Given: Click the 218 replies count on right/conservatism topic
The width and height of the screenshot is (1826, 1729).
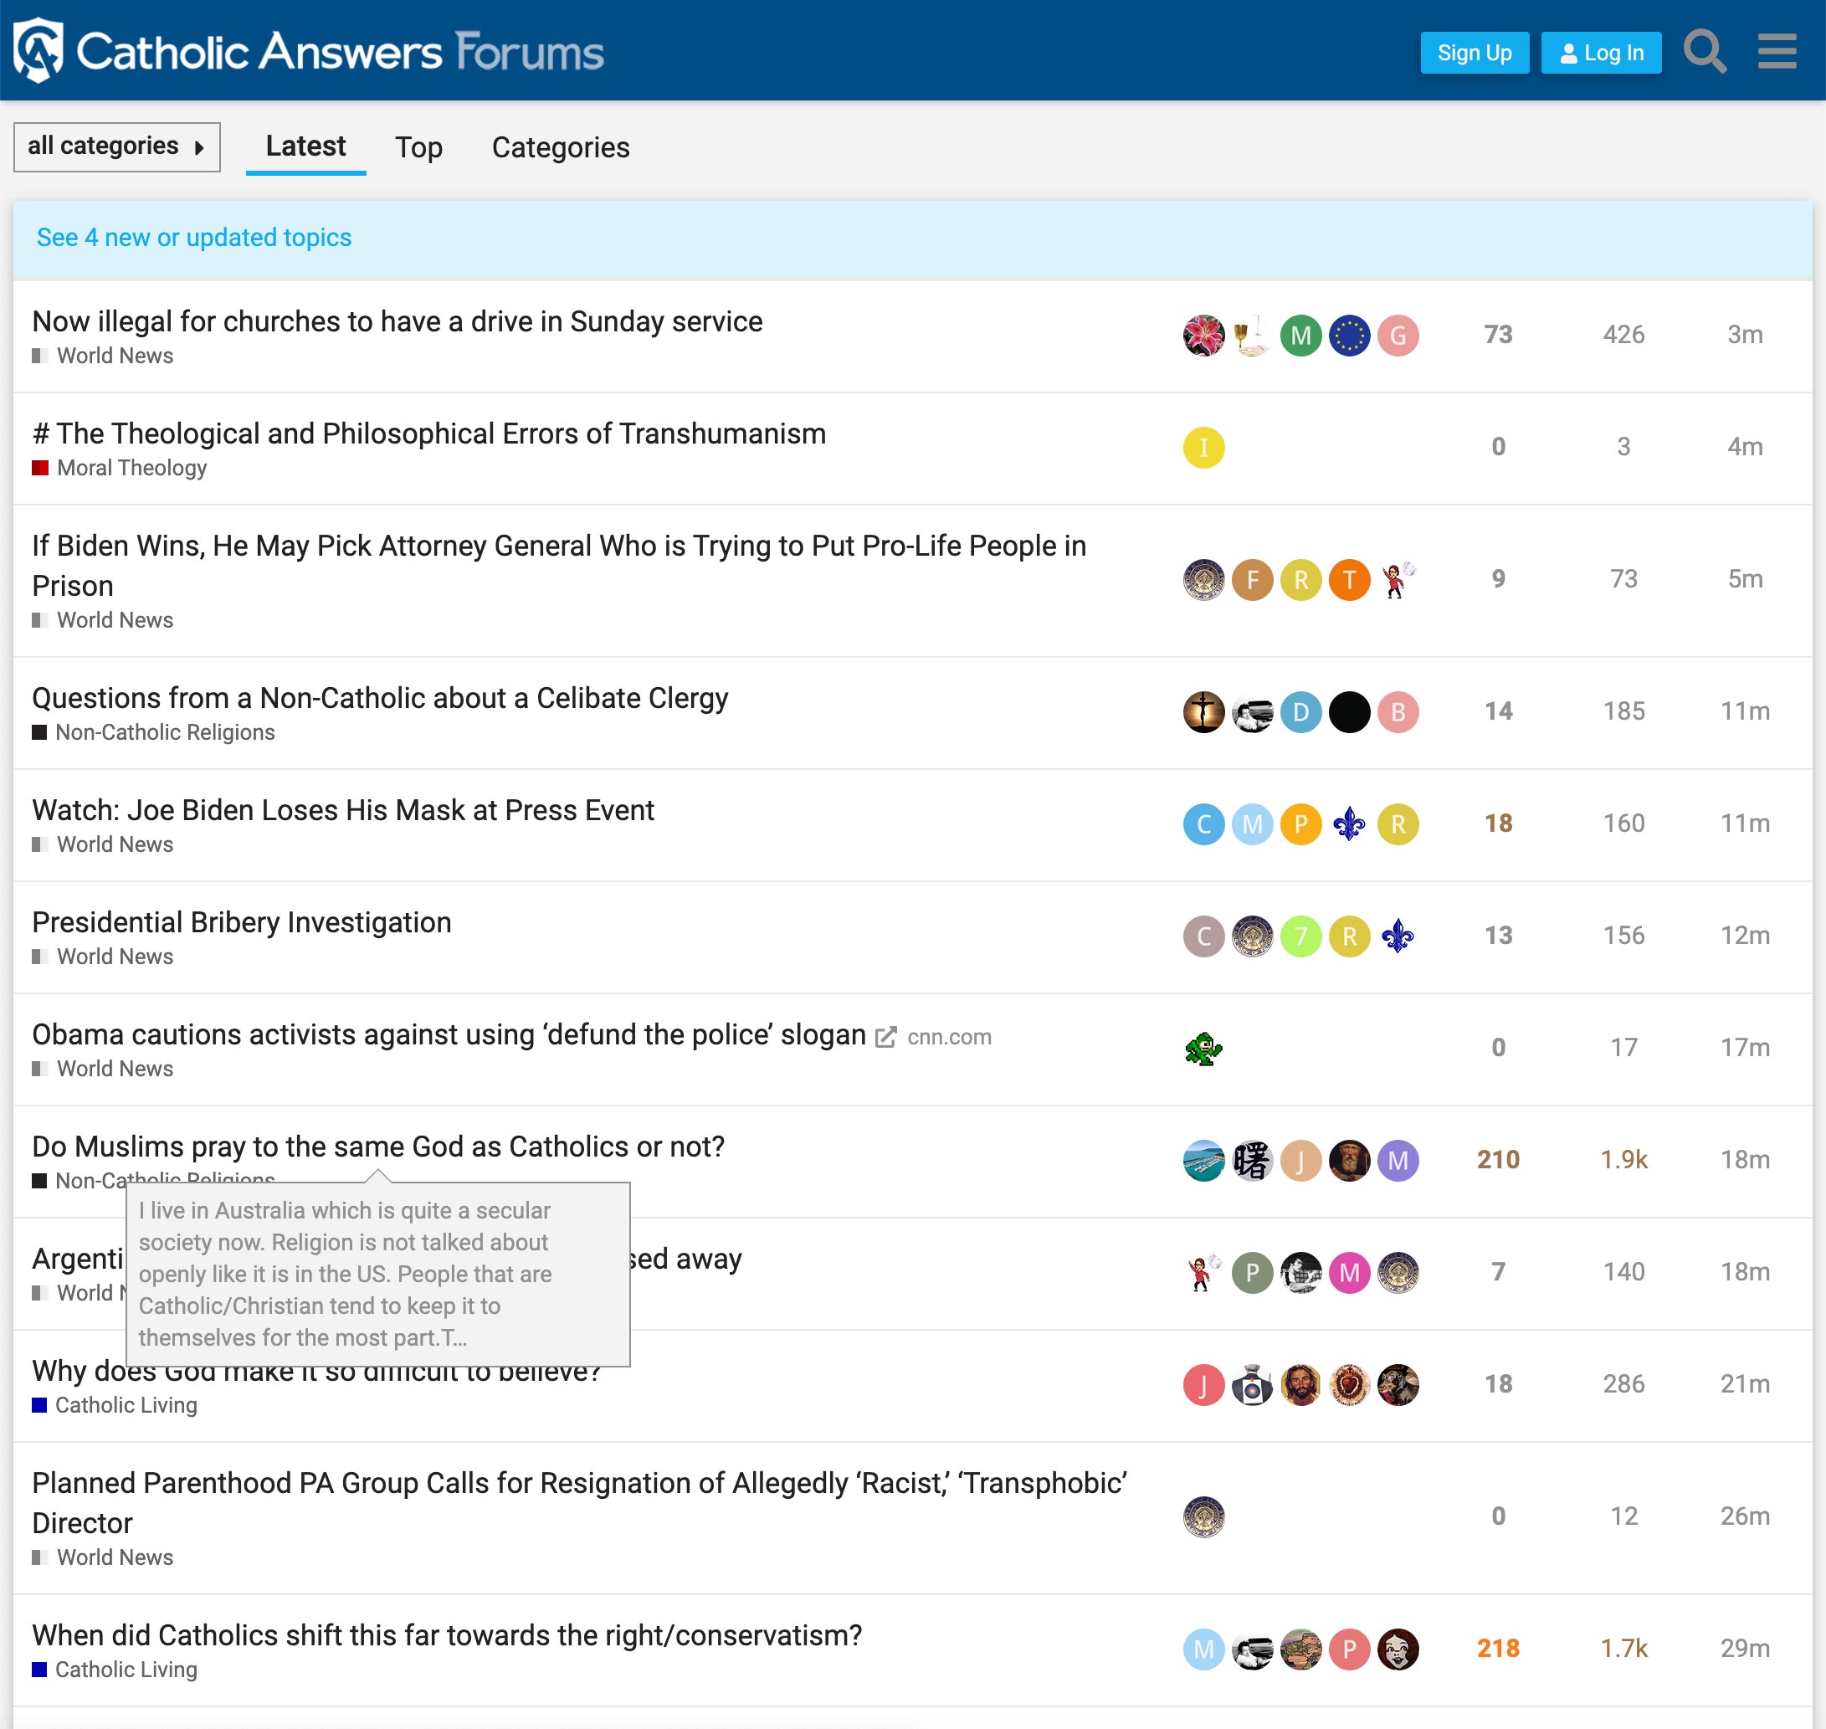Looking at the screenshot, I should 1498,1649.
